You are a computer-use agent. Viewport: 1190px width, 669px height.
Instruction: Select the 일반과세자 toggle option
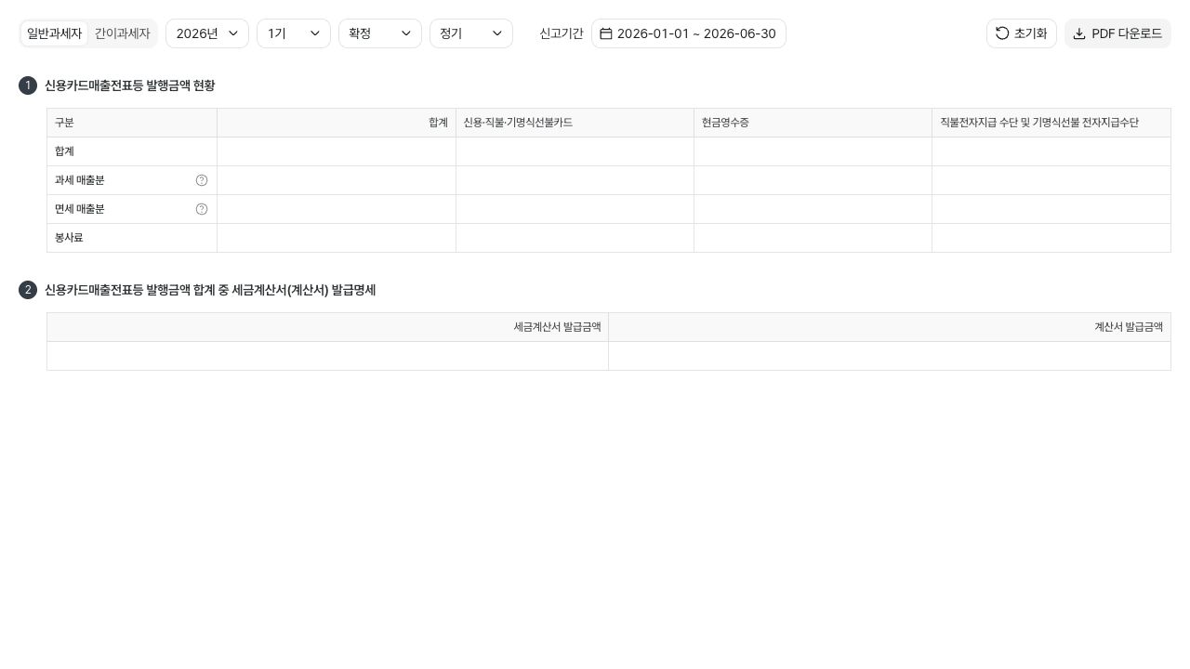55,33
